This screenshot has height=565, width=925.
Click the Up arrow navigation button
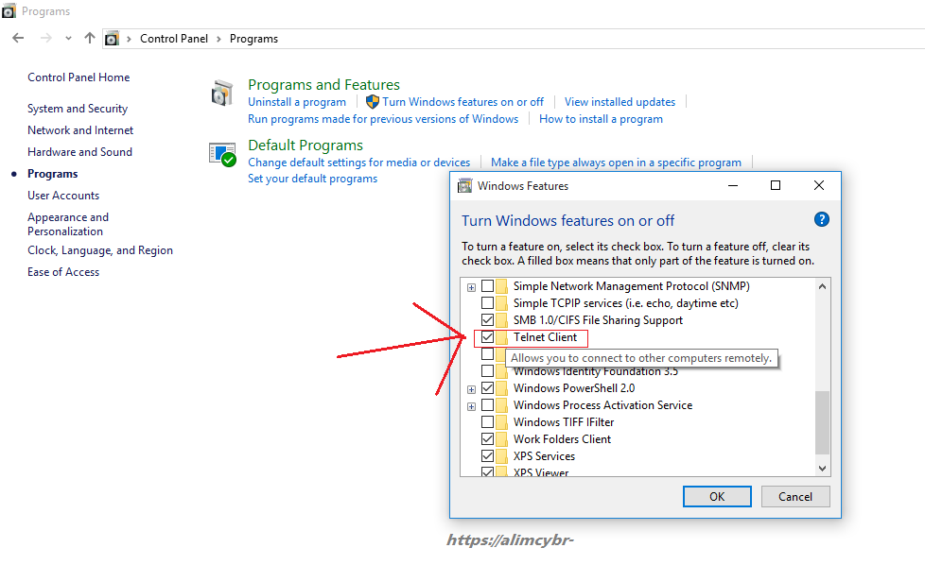click(x=90, y=39)
